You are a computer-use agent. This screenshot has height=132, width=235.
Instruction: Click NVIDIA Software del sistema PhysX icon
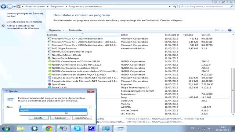(49, 74)
